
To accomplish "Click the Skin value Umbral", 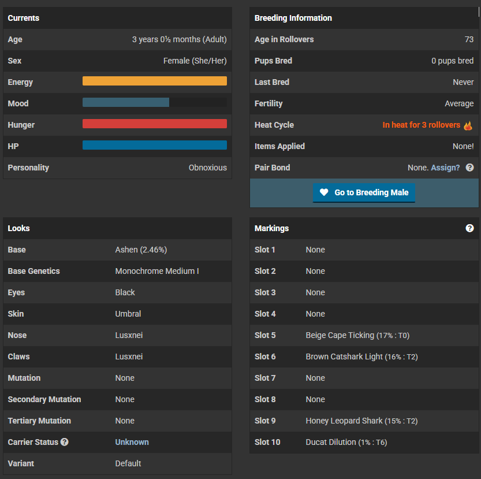I will click(128, 314).
